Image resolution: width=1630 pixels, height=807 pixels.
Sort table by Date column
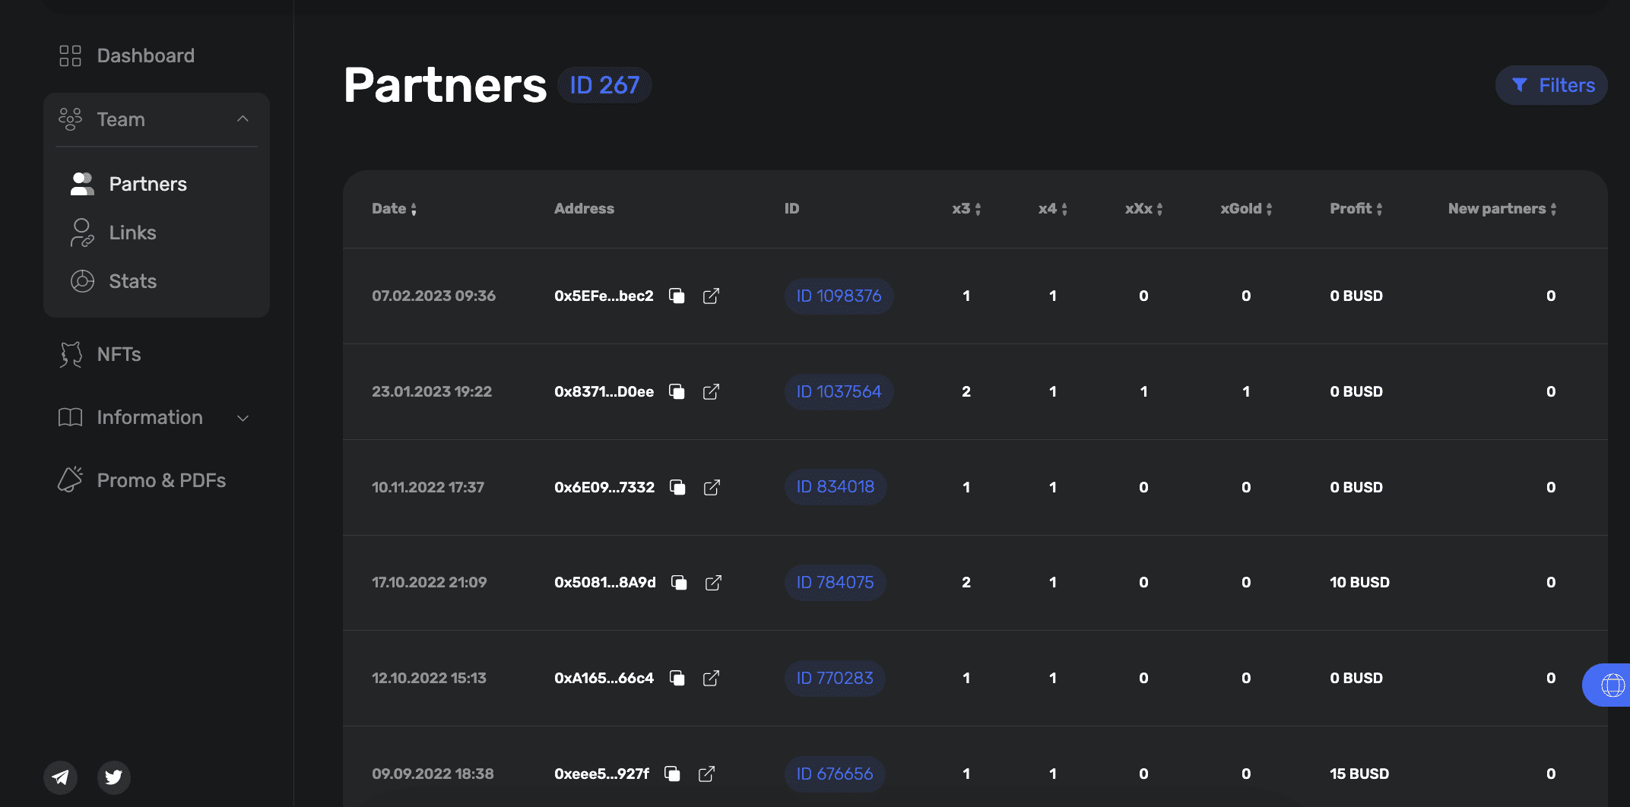tap(394, 208)
